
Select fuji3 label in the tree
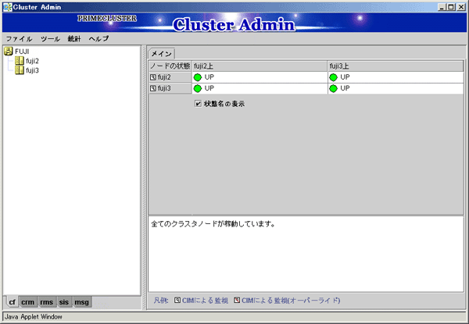click(x=32, y=70)
